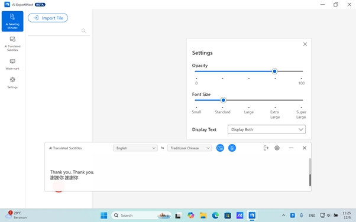Viewport: 356px width, 222px height.
Task: Click the system tray microphone icon
Action: (x=302, y=216)
